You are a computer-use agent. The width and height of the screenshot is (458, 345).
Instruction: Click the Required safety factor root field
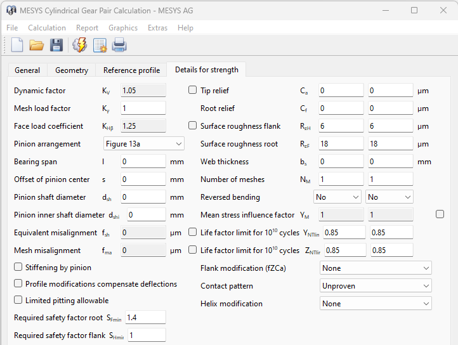[x=145, y=318]
